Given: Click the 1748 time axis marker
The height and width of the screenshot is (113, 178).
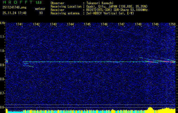Looking at the screenshot, I should click(138, 24).
